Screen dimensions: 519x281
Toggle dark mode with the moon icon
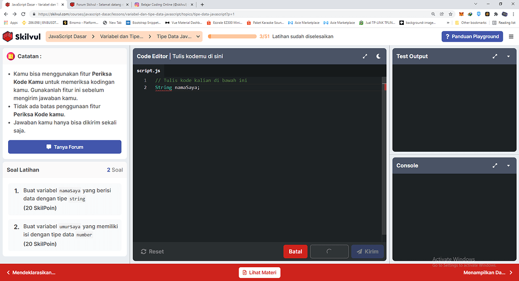click(x=378, y=56)
